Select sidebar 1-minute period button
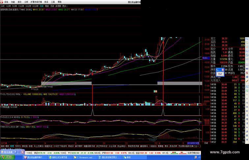The height and width of the screenshot is (160, 249). [247, 94]
